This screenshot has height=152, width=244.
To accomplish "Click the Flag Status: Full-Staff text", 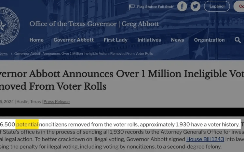I will (x=155, y=7).
